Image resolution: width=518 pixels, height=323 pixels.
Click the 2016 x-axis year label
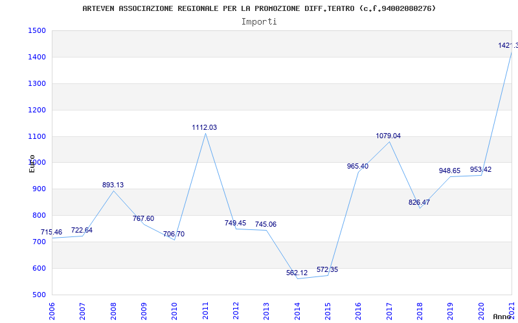coord(359,311)
